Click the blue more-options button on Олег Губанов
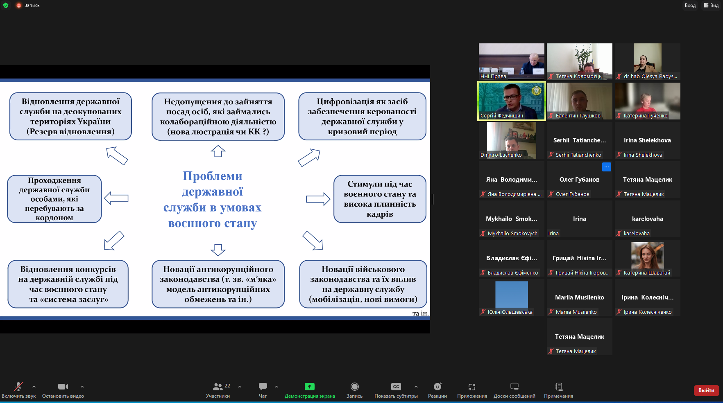The height and width of the screenshot is (403, 723). tap(607, 167)
